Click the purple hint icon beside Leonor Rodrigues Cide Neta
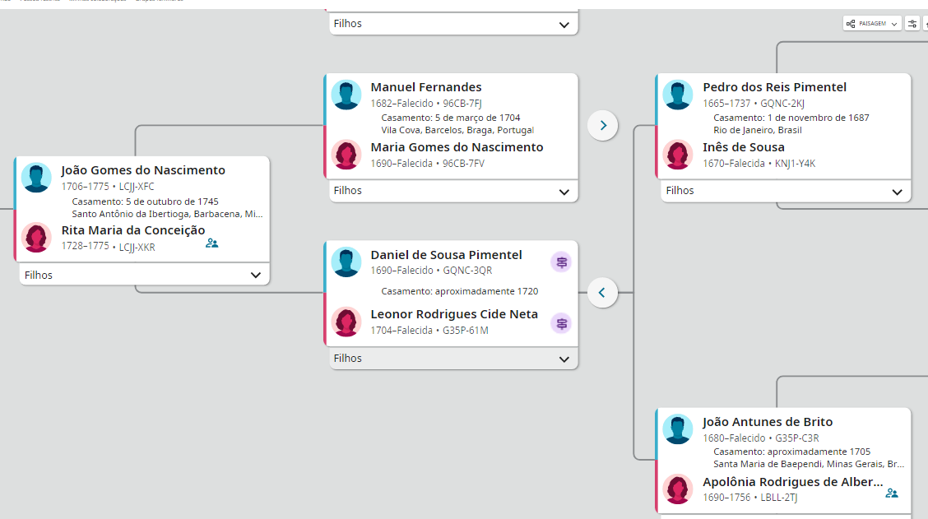928x519 pixels. click(561, 323)
